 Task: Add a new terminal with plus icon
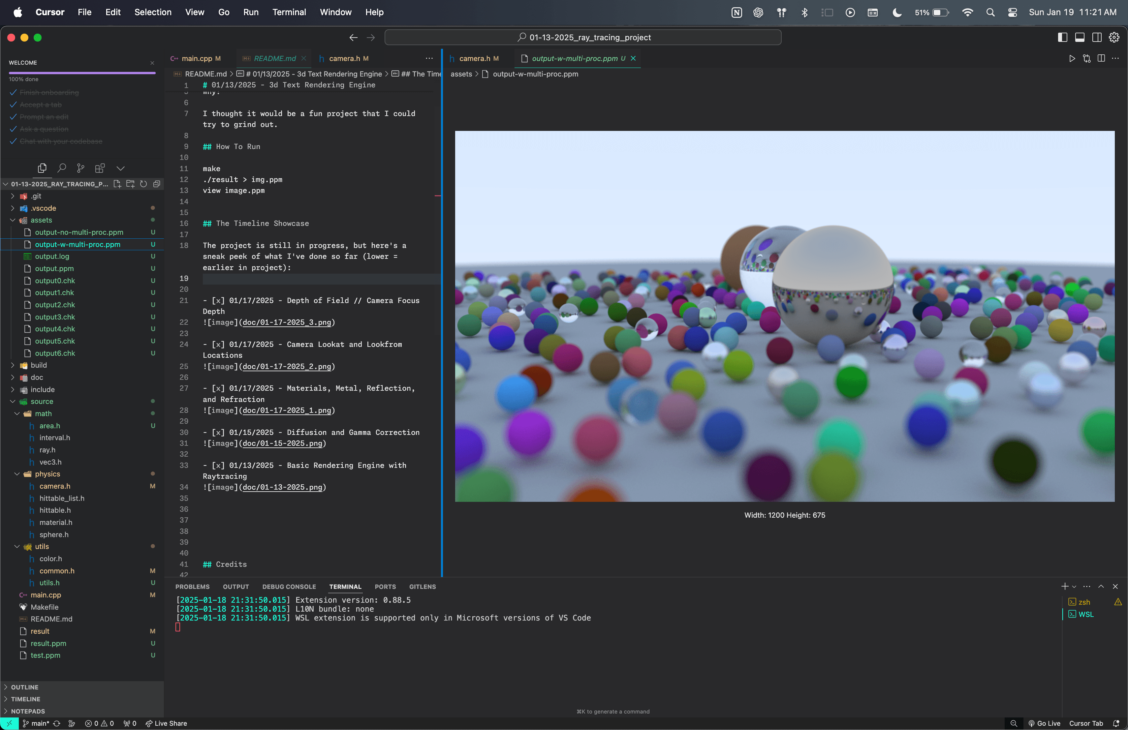point(1064,587)
